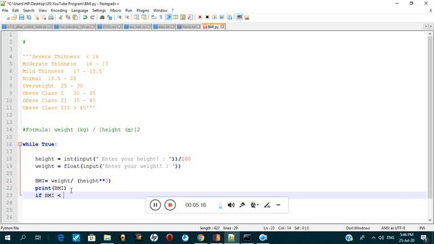This screenshot has height=244, width=434.
Task: Open the Edit menu
Action: click(x=16, y=10)
